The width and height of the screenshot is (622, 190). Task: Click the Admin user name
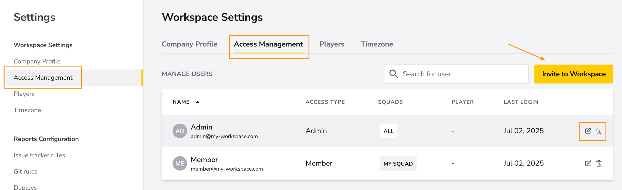pos(201,127)
